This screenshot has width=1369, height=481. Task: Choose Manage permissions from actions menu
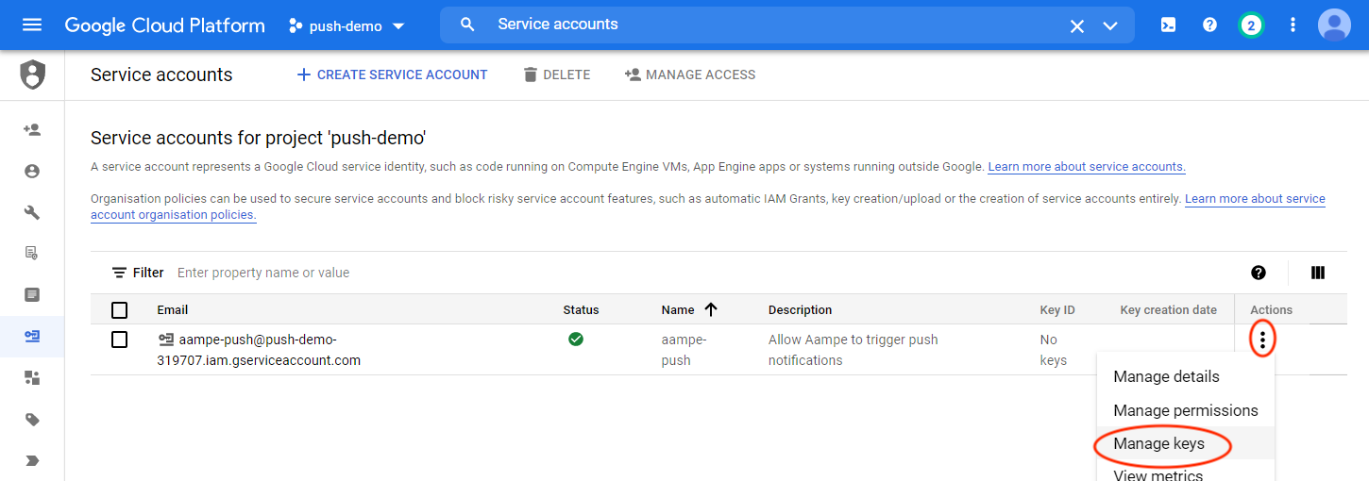[x=1186, y=410]
